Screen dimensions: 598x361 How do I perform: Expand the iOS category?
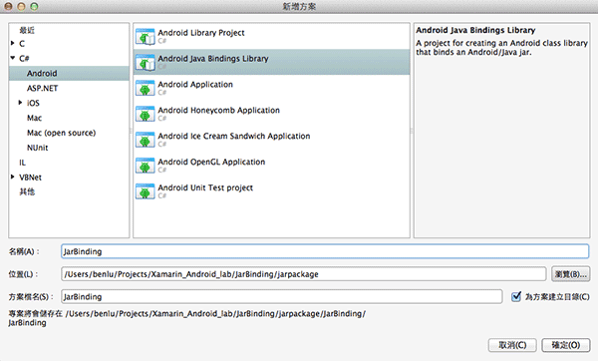click(20, 103)
